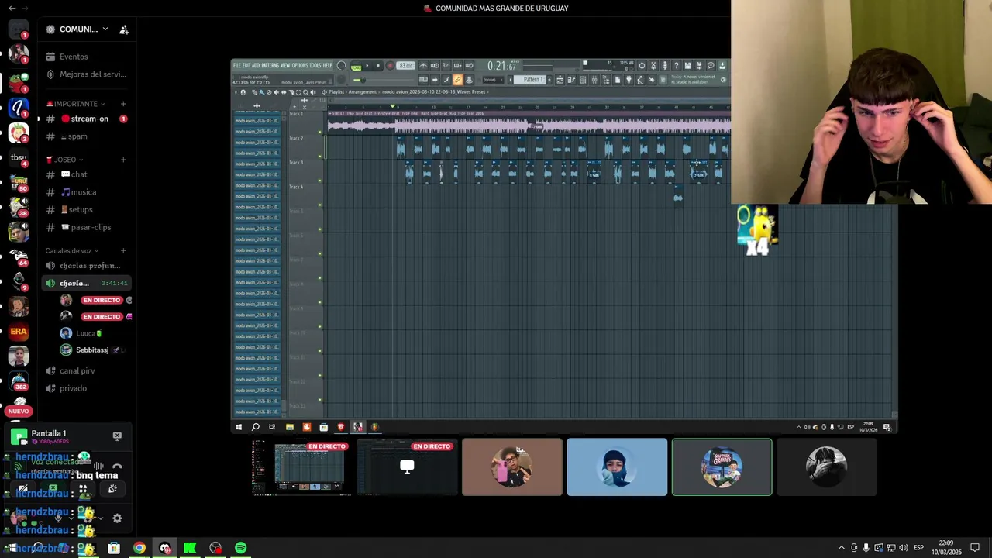Click the FL Studio help question-mark icon
This screenshot has height=558, width=992.
677,66
